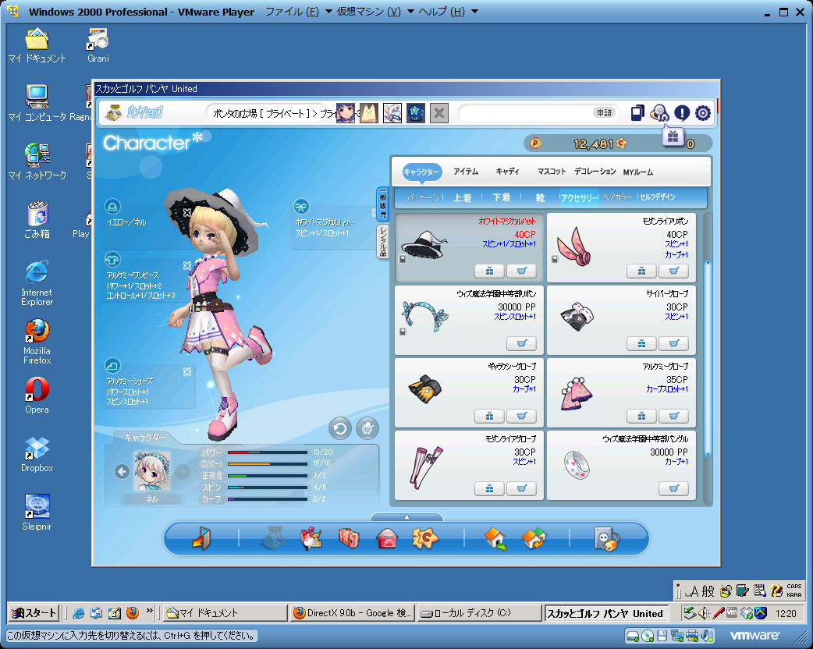Image resolution: width=813 pixels, height=649 pixels.
Task: Click the コントロール stat bar
Action: pyautogui.click(x=267, y=463)
